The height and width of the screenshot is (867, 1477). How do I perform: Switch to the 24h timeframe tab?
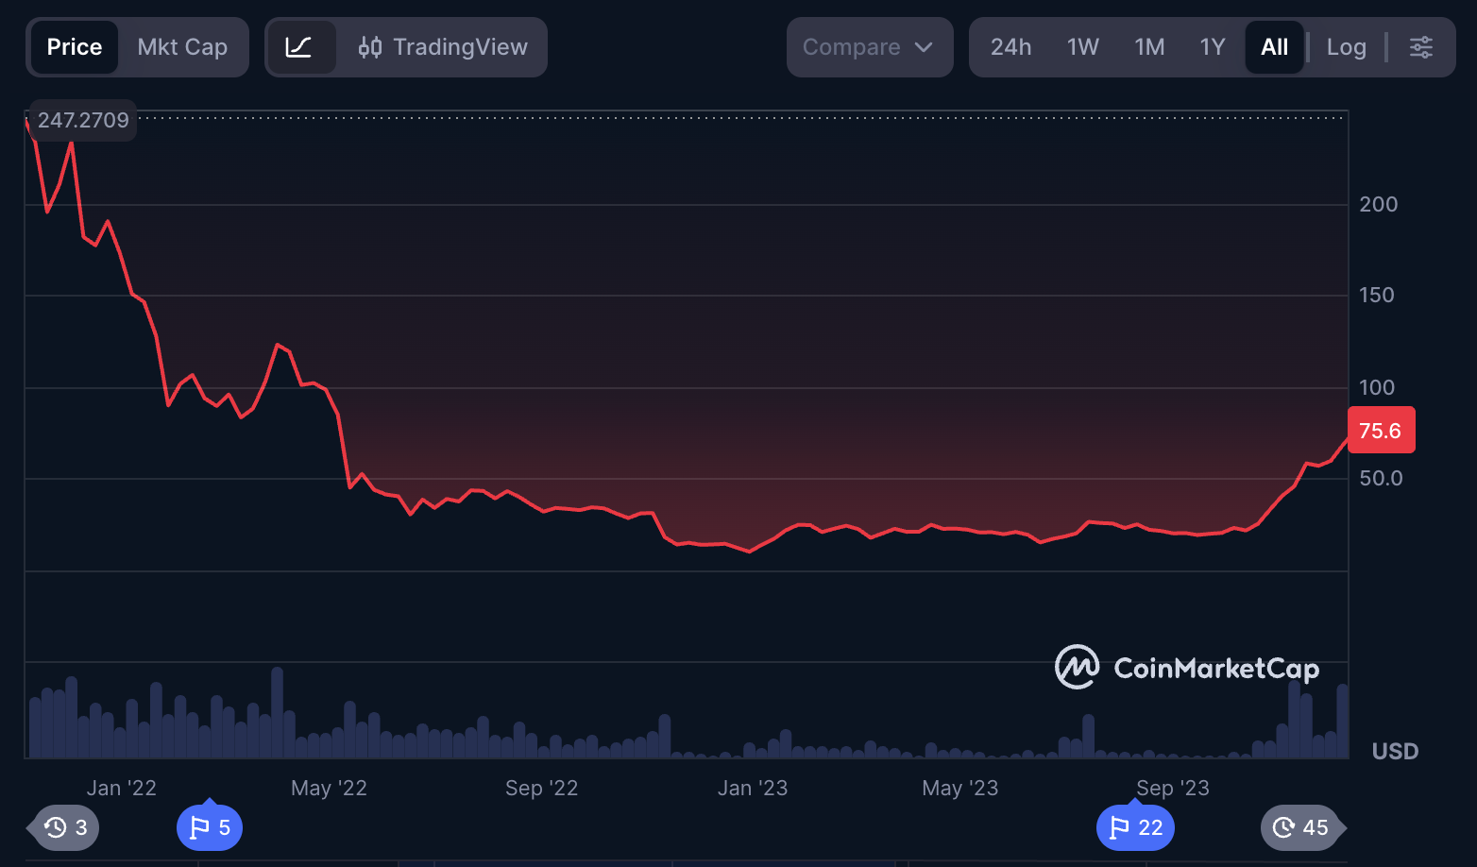click(1010, 46)
